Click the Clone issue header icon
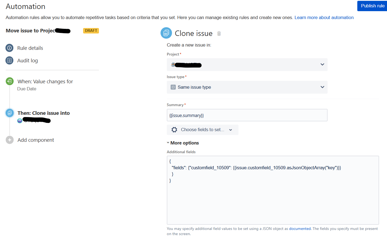The height and width of the screenshot is (240, 387). click(166, 33)
